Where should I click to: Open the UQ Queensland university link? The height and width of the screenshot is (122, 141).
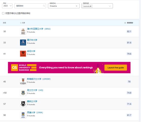click(x=35, y=90)
